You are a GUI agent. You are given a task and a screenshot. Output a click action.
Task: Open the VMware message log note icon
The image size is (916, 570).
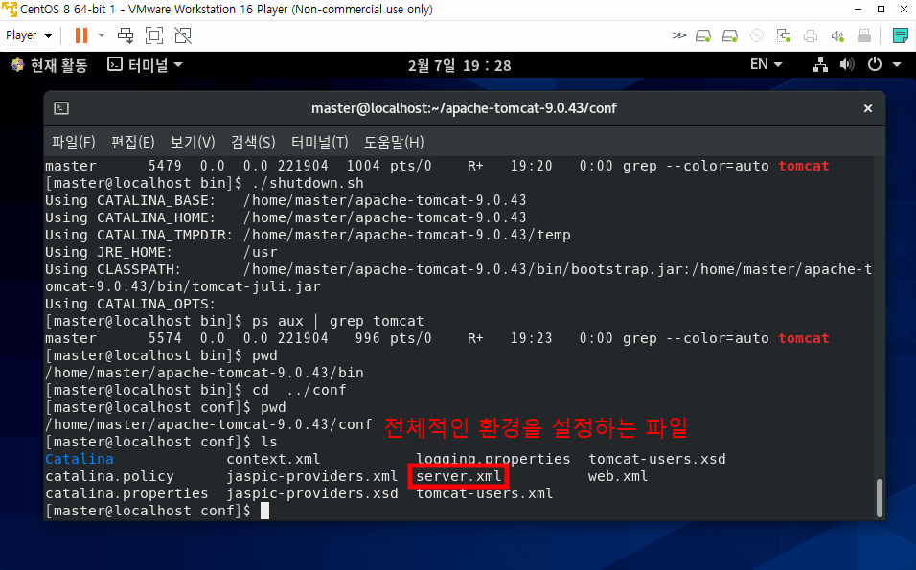(x=901, y=35)
